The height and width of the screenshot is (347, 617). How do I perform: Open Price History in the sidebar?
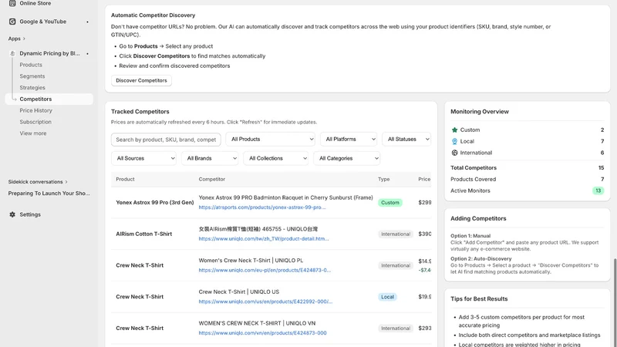pyautogui.click(x=35, y=110)
